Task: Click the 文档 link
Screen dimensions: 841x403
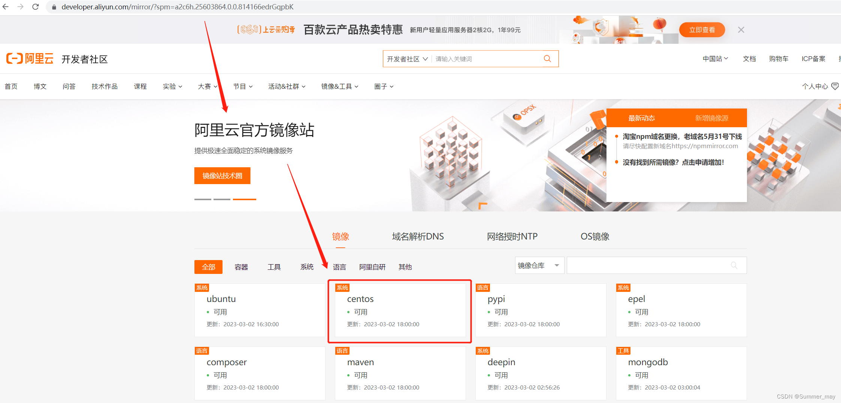Action: tap(749, 59)
